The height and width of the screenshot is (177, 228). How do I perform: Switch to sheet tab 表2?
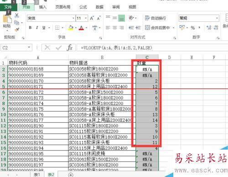[x=51, y=175]
